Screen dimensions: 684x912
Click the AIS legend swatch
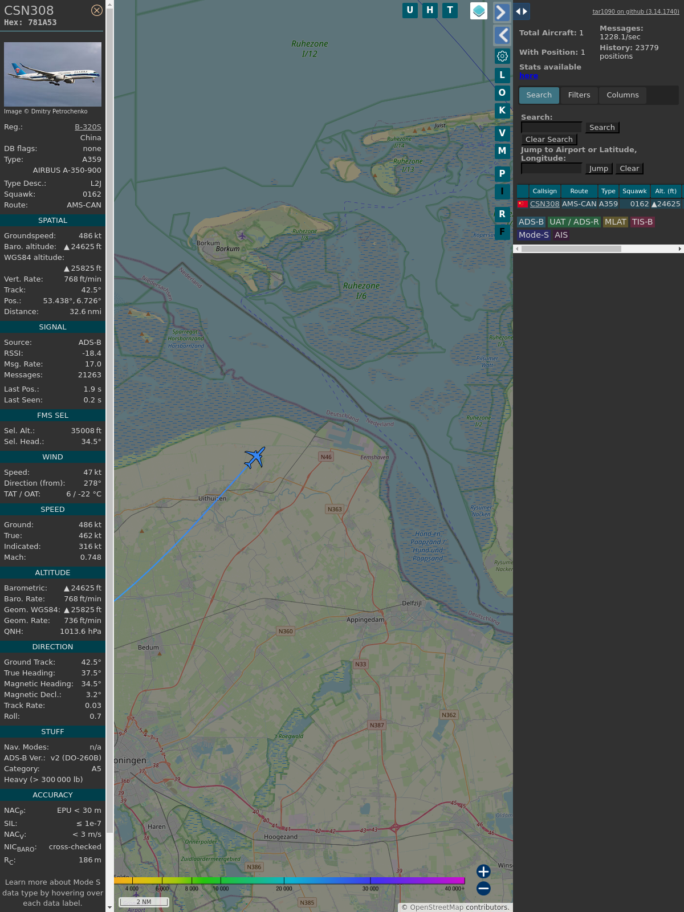tap(561, 235)
